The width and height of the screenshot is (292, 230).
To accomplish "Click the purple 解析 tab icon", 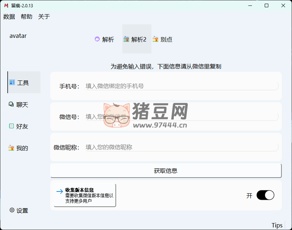I will (x=97, y=39).
